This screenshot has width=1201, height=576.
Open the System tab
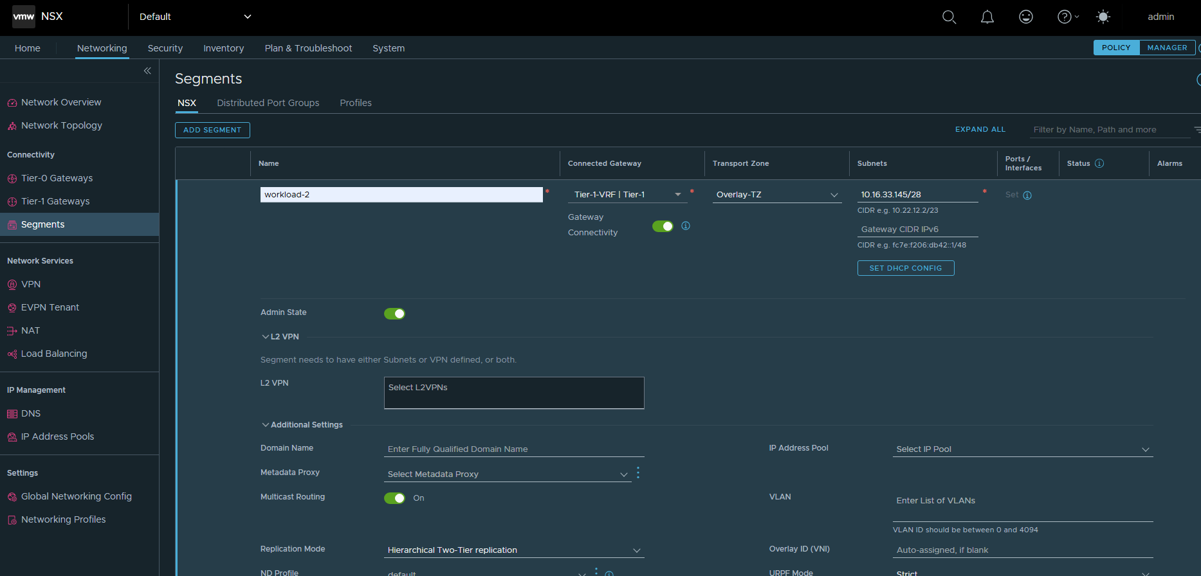click(389, 48)
